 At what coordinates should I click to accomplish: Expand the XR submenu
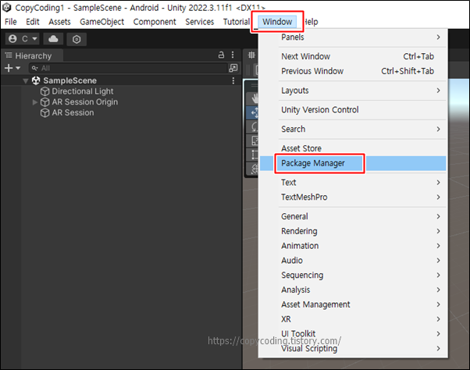point(353,319)
